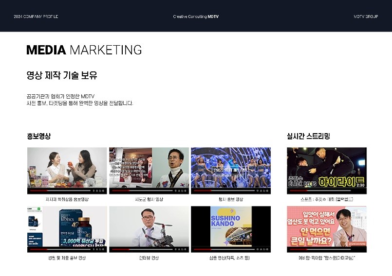Click Creative Consulting MDTV in the header

click(x=196, y=17)
